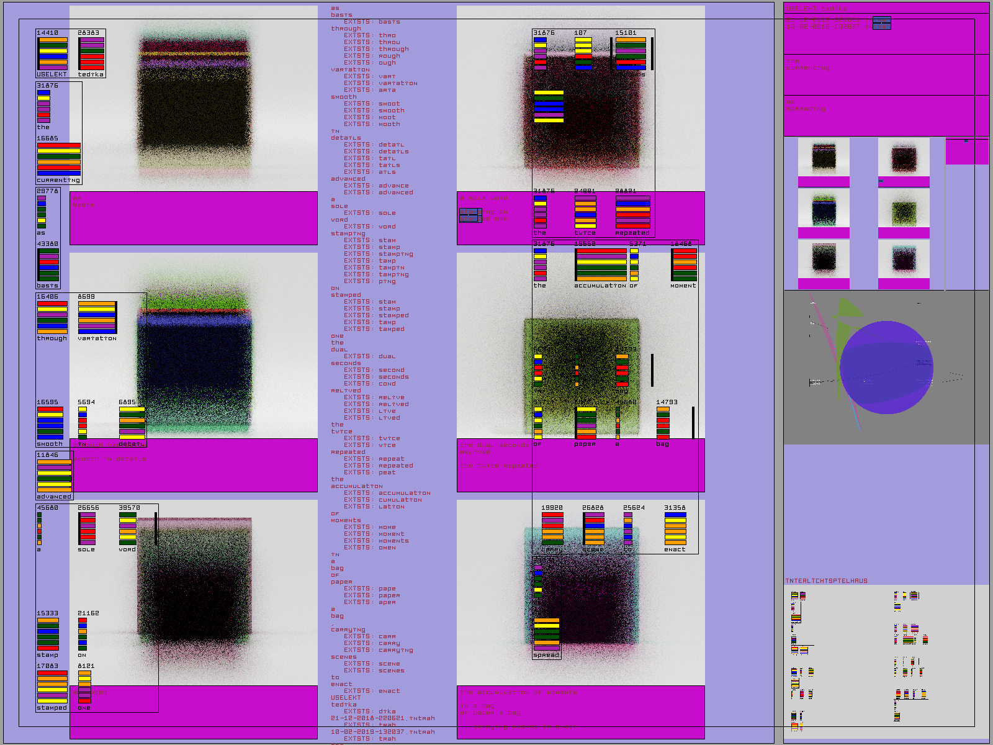Click the 'EXISTS: through' text entry

(376, 49)
